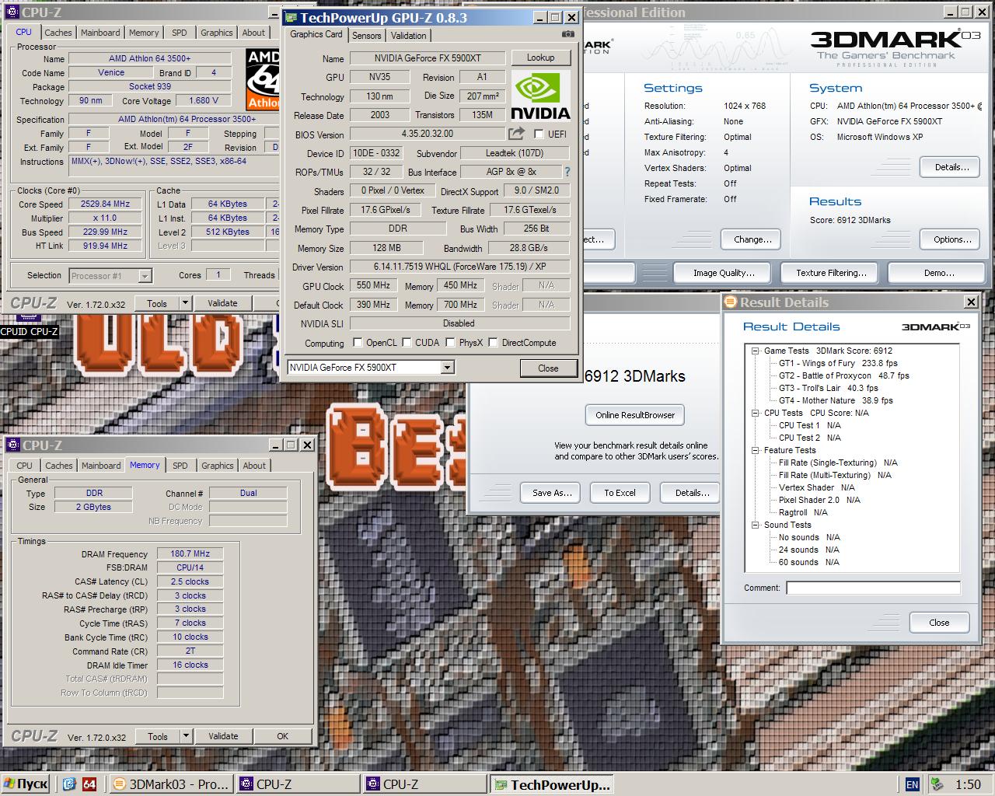Click the question mark next to Bus Interface
Screen dimensions: 995x796
[567, 172]
